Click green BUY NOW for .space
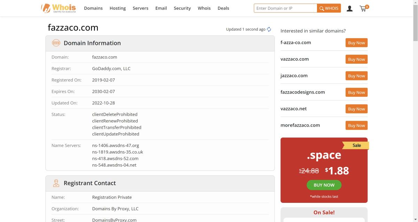The image size is (418, 222). click(324, 185)
